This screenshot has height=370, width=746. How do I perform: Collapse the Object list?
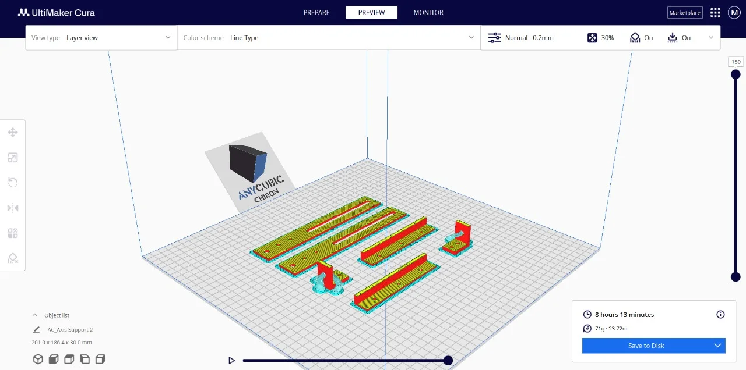(x=35, y=315)
